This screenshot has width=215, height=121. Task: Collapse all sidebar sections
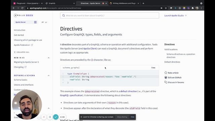(x=21, y=52)
